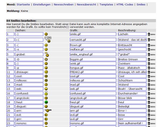Image resolution: width=161 pixels, height=127 pixels.
Task: Edit the Zeichen field :disgust:
Action: click(29, 107)
